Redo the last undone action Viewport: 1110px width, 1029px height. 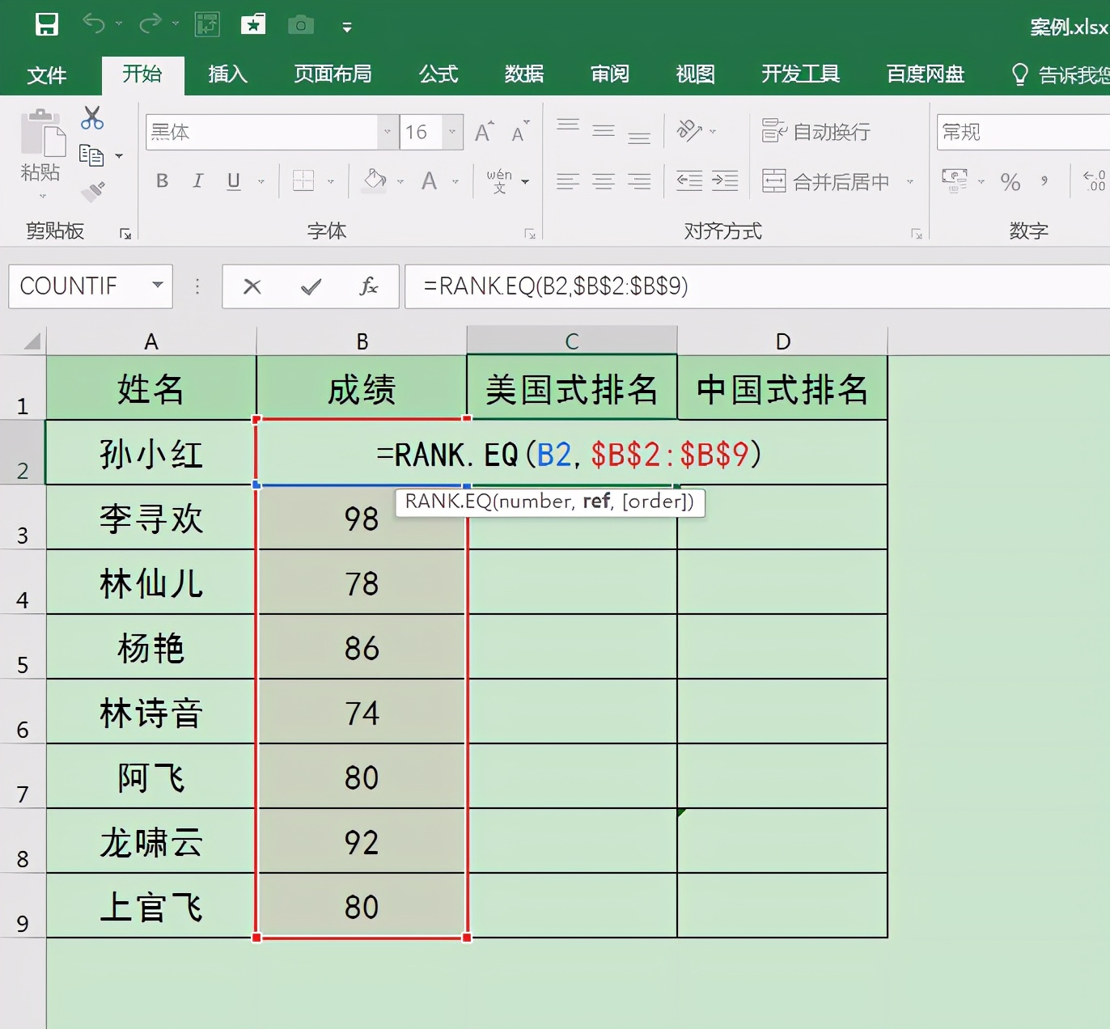[150, 24]
